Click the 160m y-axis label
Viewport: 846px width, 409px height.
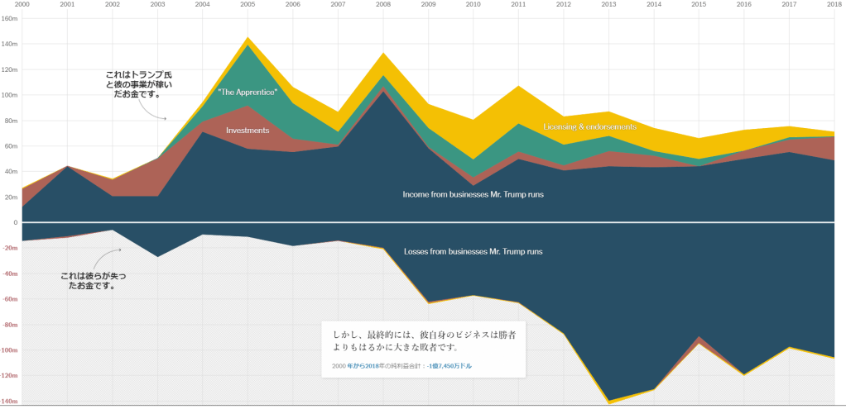(x=10, y=18)
